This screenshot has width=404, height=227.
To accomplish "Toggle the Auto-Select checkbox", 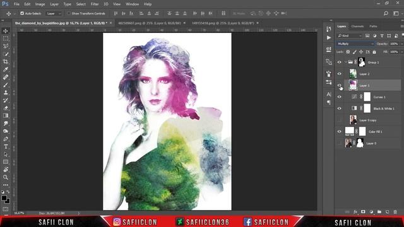I will (x=22, y=13).
